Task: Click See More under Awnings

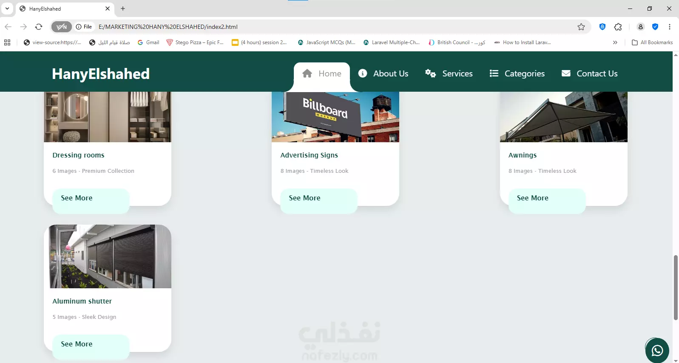Action: point(547,201)
